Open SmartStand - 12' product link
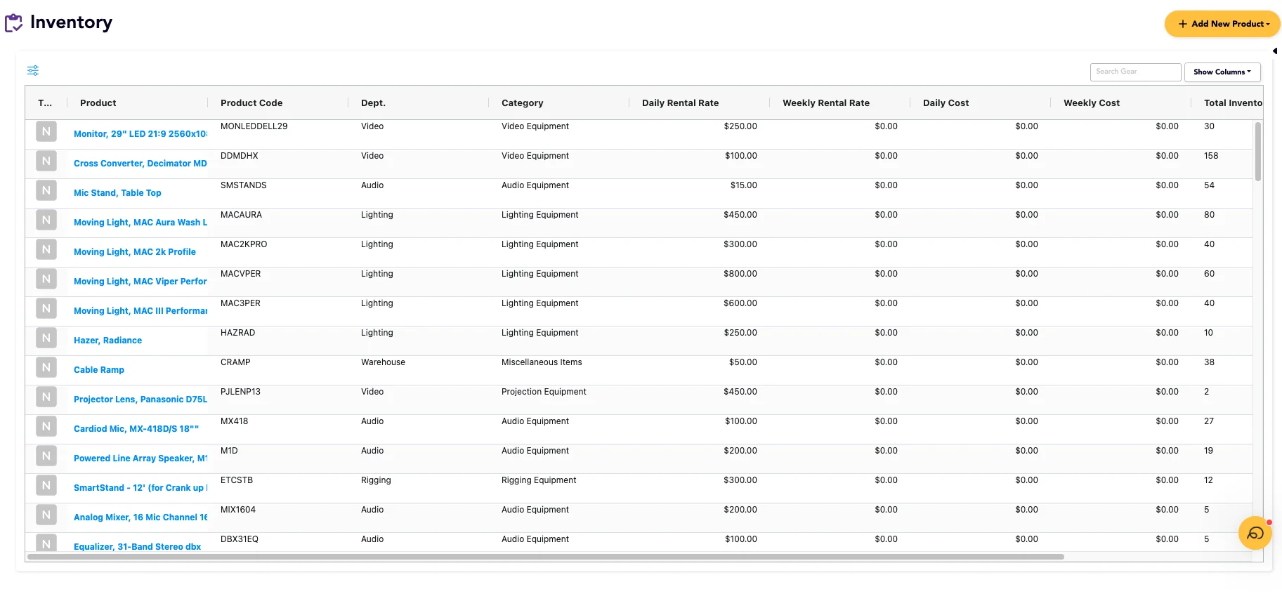 [x=140, y=487]
